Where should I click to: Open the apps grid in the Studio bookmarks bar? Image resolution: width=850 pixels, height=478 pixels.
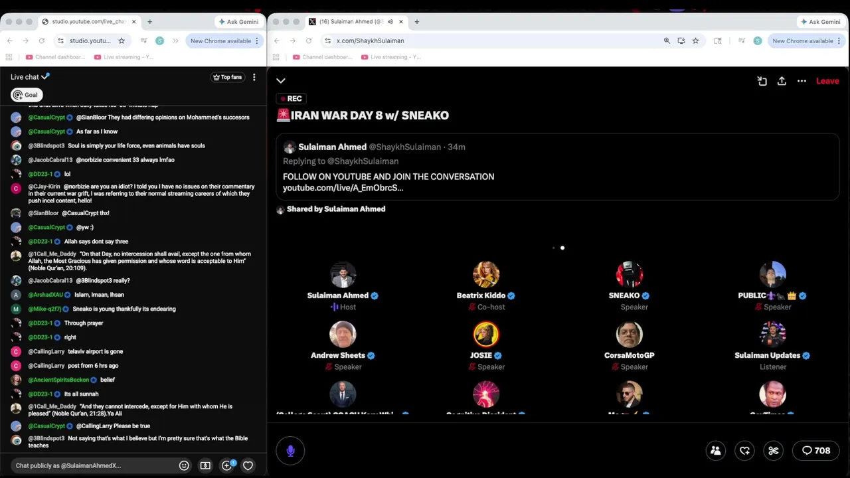[9, 57]
